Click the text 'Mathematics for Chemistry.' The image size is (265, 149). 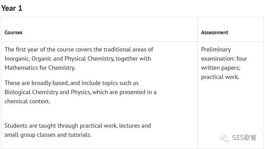pos(40,68)
